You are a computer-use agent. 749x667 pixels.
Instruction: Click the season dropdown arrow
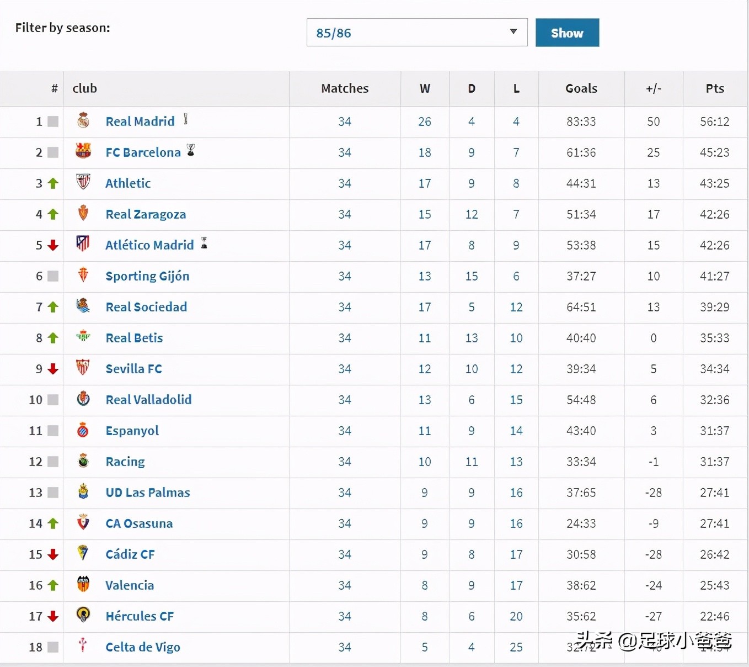[x=513, y=32]
